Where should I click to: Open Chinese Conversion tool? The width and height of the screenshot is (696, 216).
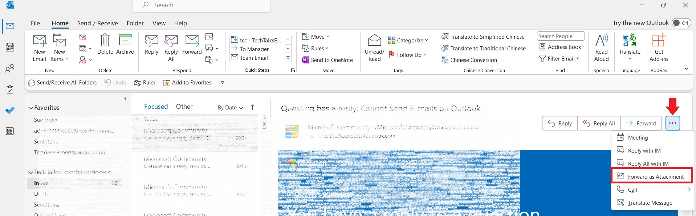(469, 60)
